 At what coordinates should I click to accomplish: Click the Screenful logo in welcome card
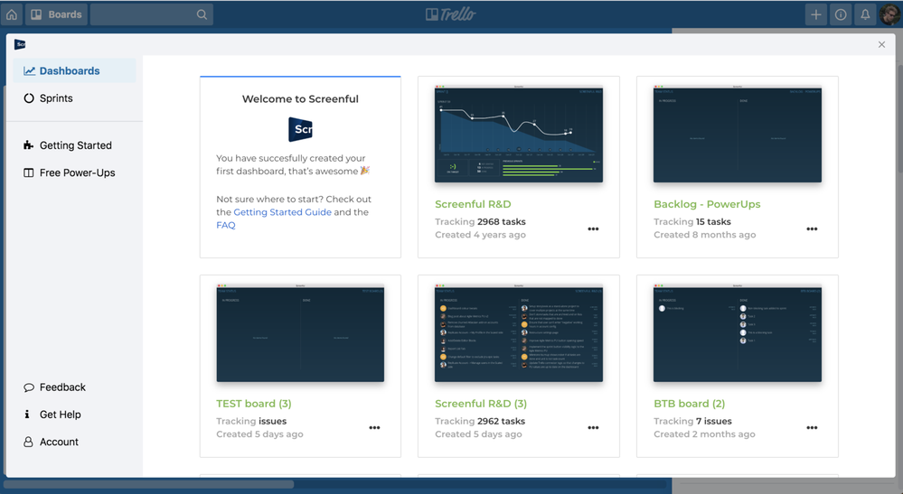tap(300, 129)
